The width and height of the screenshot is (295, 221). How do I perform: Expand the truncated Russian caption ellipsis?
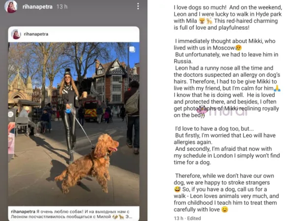pyautogui.click(x=129, y=217)
